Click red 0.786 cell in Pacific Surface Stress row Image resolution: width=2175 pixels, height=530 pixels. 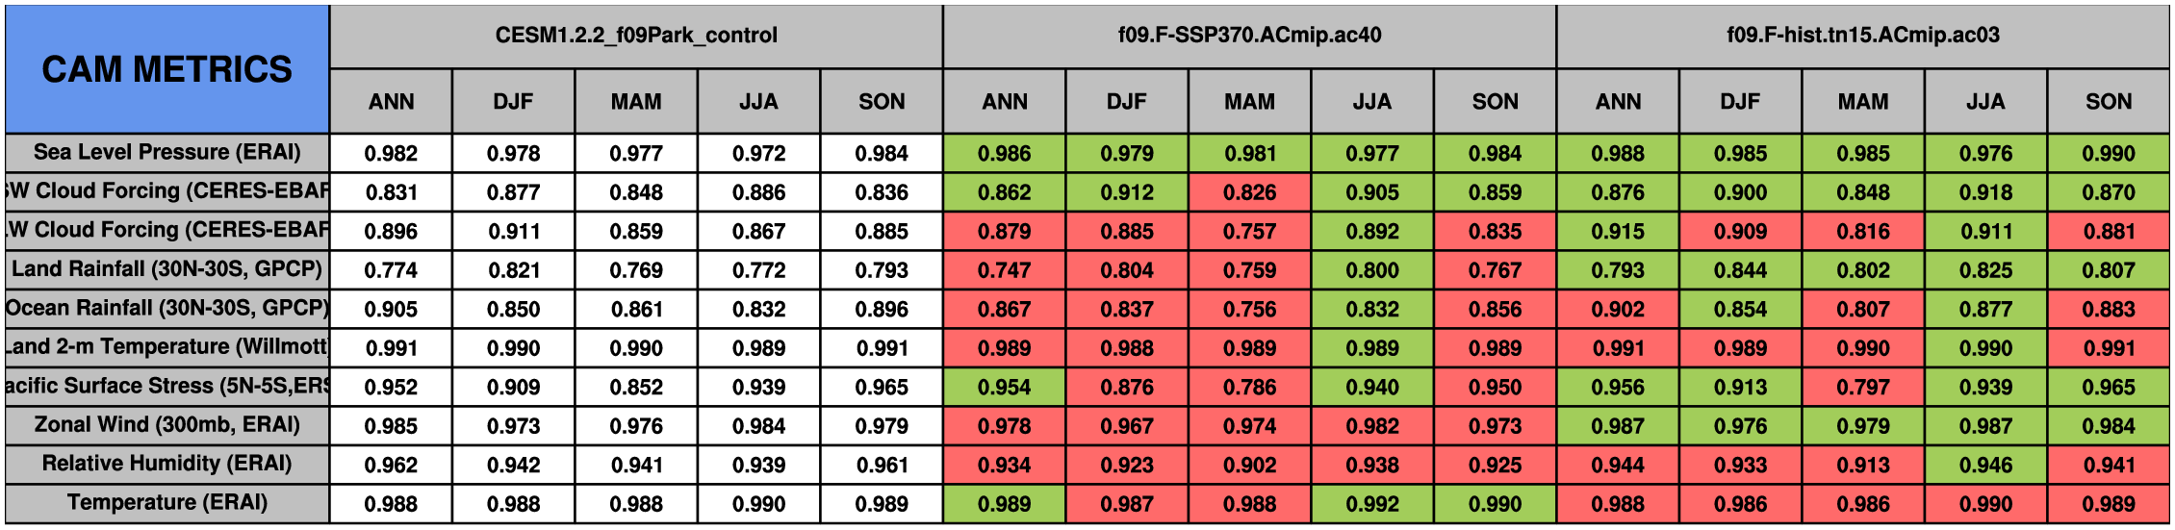click(x=1249, y=388)
